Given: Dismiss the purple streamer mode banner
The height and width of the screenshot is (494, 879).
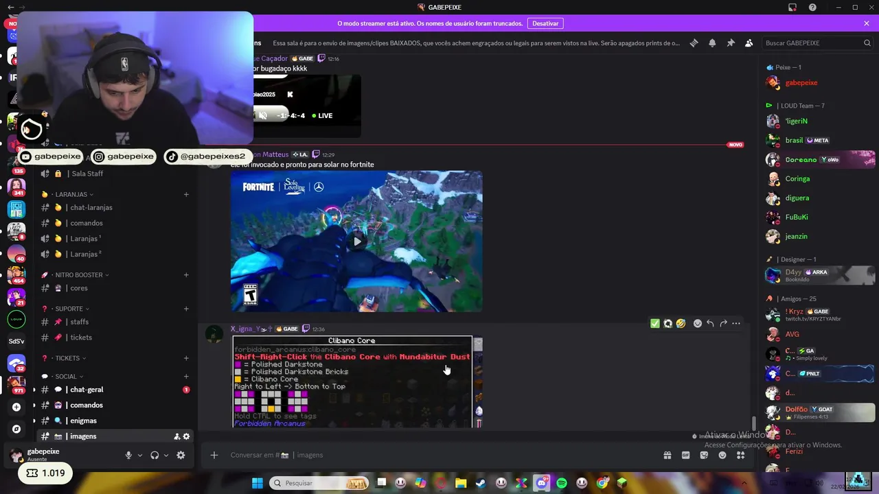Looking at the screenshot, I should (x=867, y=23).
